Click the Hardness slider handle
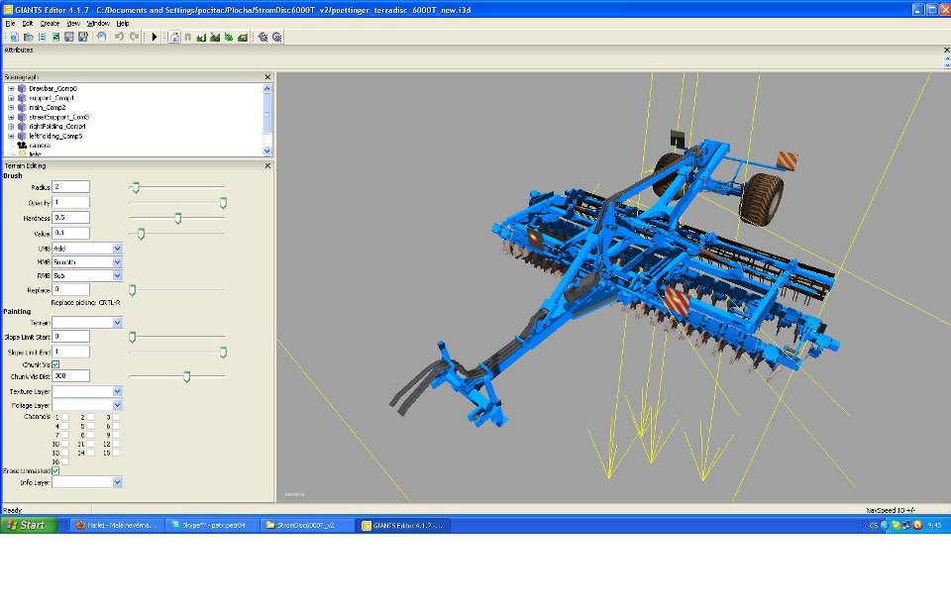 pyautogui.click(x=177, y=218)
